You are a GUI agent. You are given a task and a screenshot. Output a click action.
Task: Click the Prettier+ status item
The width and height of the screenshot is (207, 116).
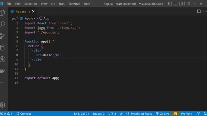[187, 114]
